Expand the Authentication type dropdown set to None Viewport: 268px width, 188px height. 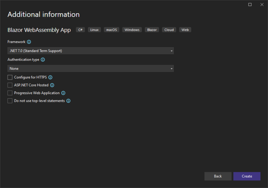point(90,69)
